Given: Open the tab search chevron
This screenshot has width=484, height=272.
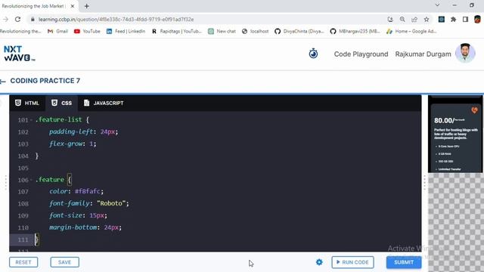Looking at the screenshot, I should coord(437,5).
